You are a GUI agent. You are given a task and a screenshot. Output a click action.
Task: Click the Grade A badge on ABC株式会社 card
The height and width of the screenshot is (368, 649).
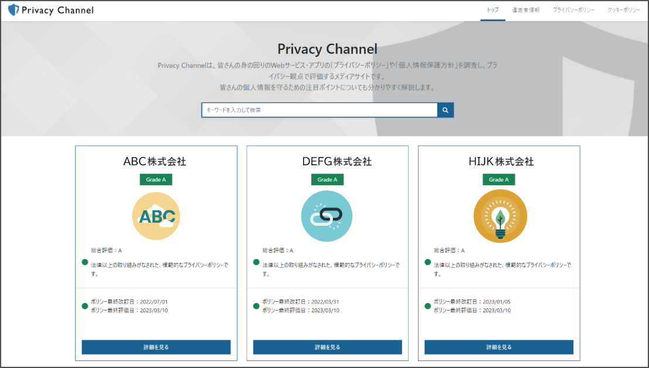point(155,179)
